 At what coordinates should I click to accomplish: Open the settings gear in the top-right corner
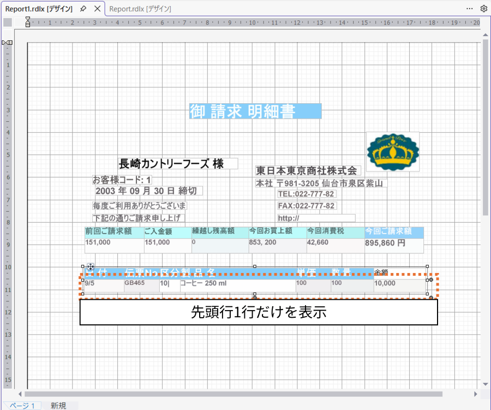coord(482,9)
